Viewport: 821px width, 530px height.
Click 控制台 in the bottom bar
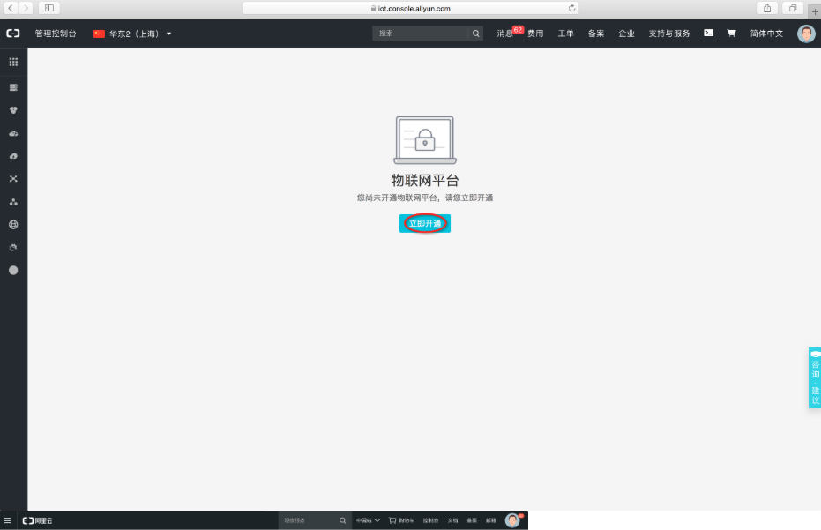(x=430, y=520)
